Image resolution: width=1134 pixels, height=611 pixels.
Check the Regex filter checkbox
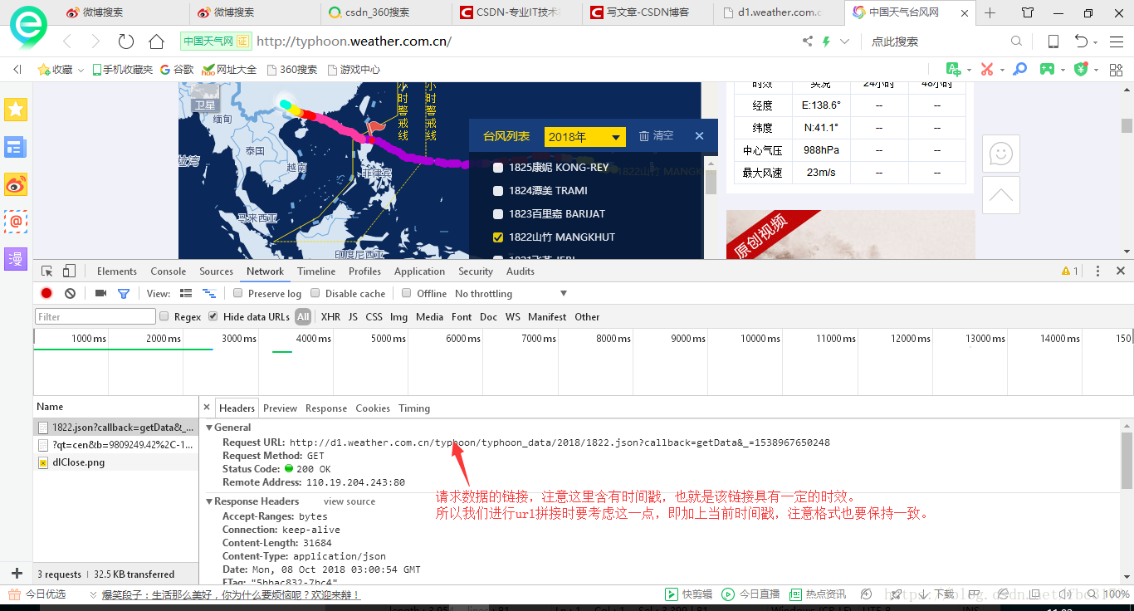click(164, 316)
